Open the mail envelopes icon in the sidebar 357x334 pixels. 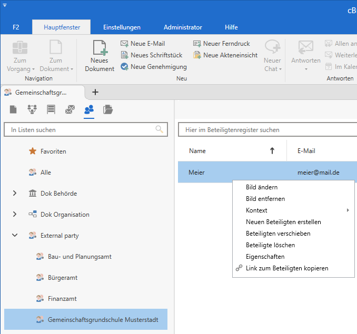point(70,109)
